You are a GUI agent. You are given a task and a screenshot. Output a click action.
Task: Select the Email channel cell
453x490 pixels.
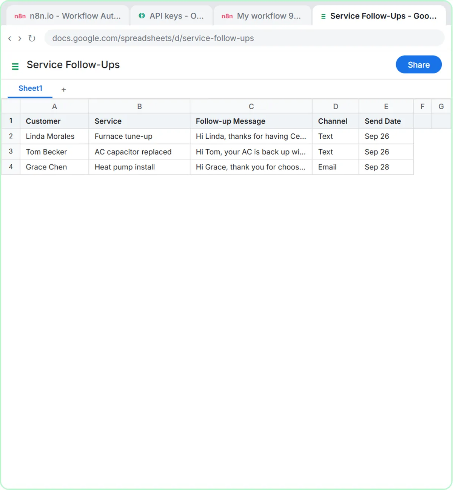336,167
